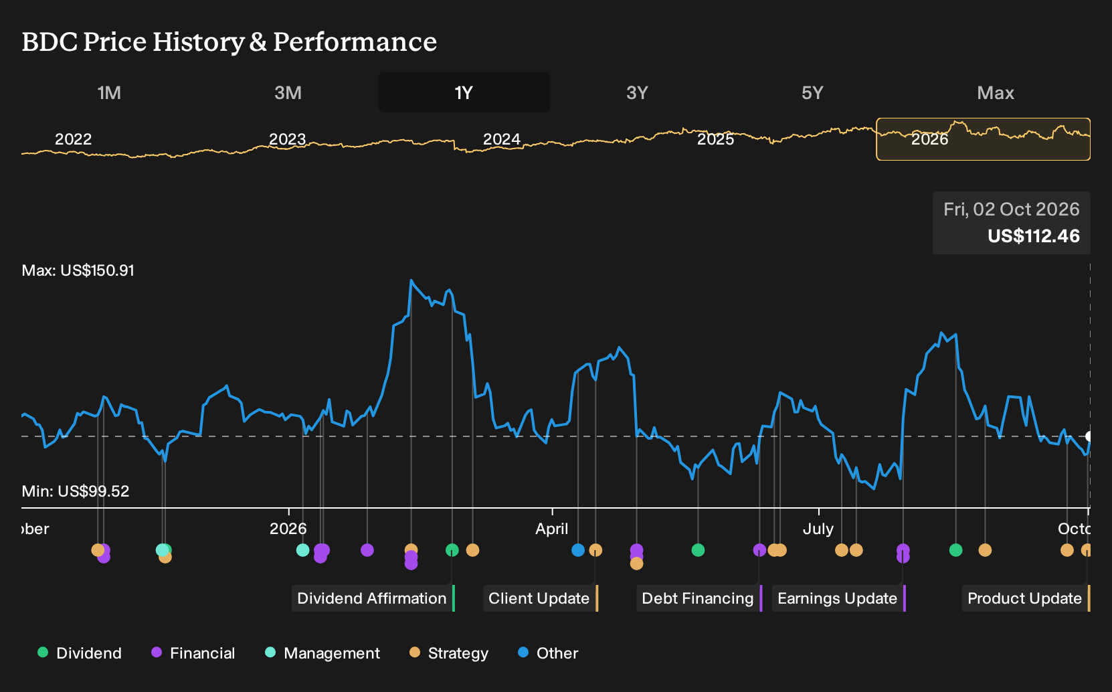Open the Client Update event label
Screen dimensions: 1112x692
point(541,598)
